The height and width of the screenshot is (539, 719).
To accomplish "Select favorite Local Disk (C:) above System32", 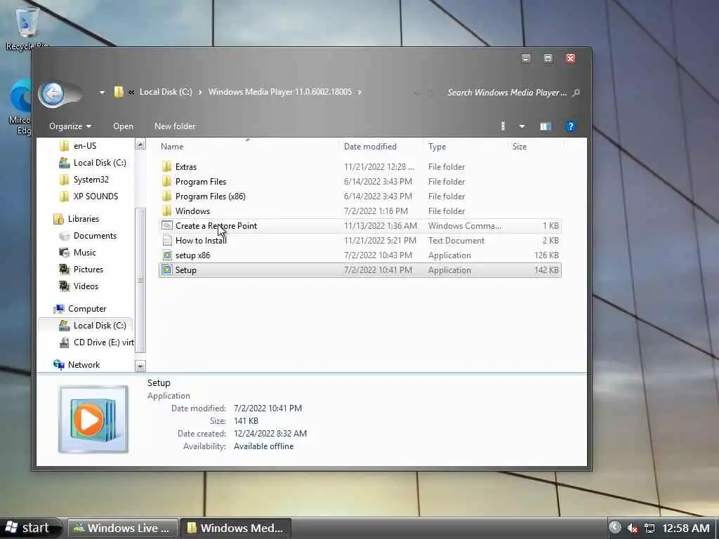I will click(100, 163).
